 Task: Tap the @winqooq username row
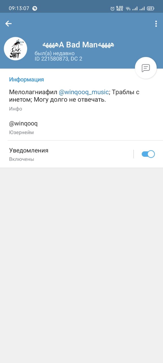click(x=81, y=127)
